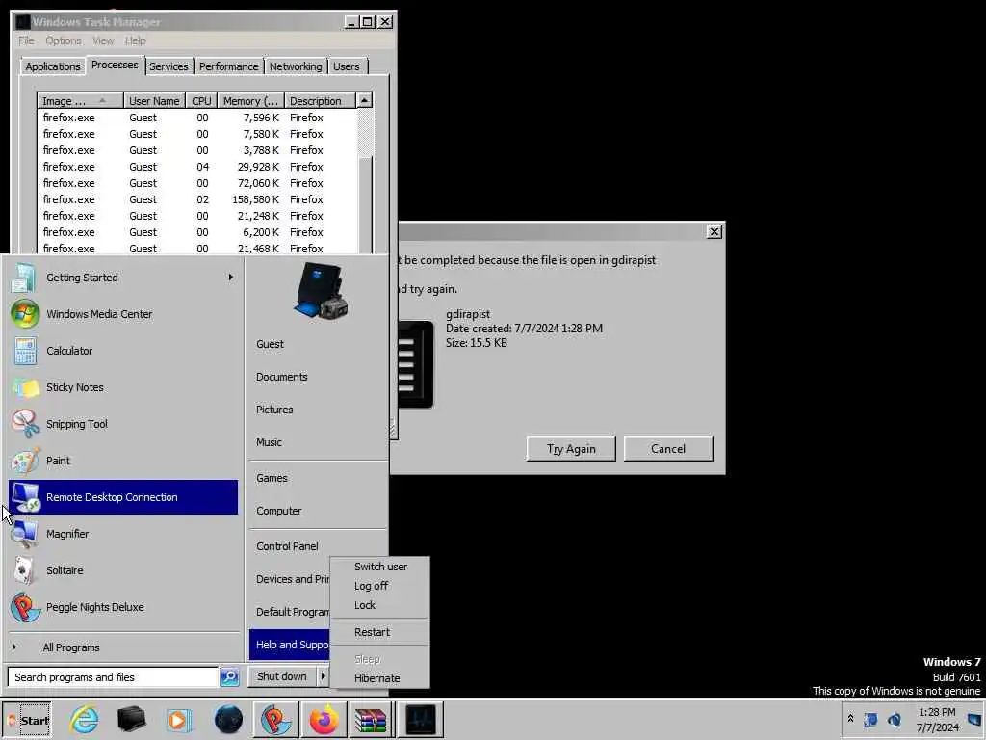
Task: Sort processes by Description column
Action: (320, 100)
